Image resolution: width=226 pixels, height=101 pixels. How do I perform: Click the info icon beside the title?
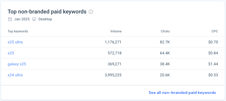click(x=91, y=12)
